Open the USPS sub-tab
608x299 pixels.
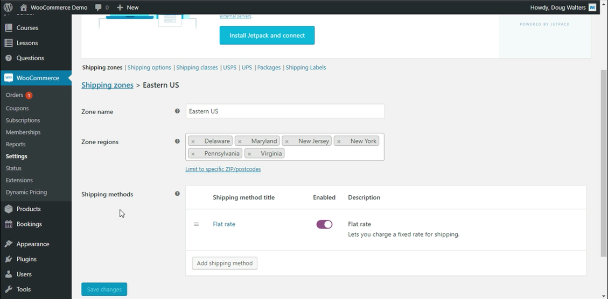229,67
